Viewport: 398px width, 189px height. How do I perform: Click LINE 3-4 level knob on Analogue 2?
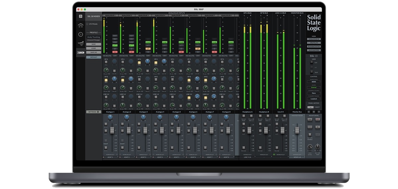pyautogui.click(x=123, y=105)
